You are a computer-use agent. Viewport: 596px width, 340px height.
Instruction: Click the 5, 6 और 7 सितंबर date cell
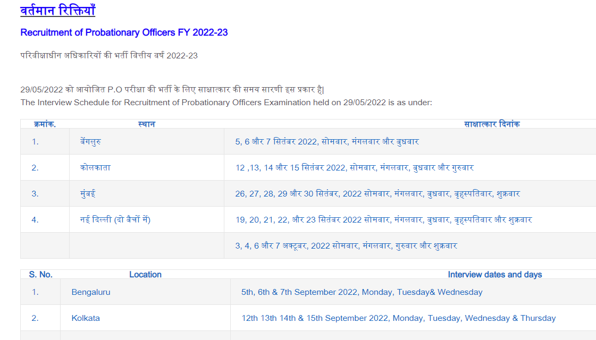pos(327,141)
